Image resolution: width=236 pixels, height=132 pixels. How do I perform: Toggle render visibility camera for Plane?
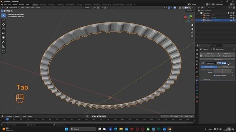[233, 18]
